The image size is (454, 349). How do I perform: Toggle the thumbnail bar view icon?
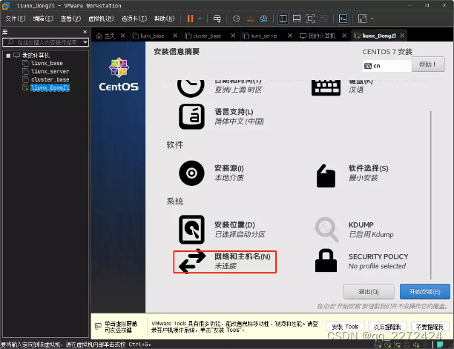coord(297,19)
